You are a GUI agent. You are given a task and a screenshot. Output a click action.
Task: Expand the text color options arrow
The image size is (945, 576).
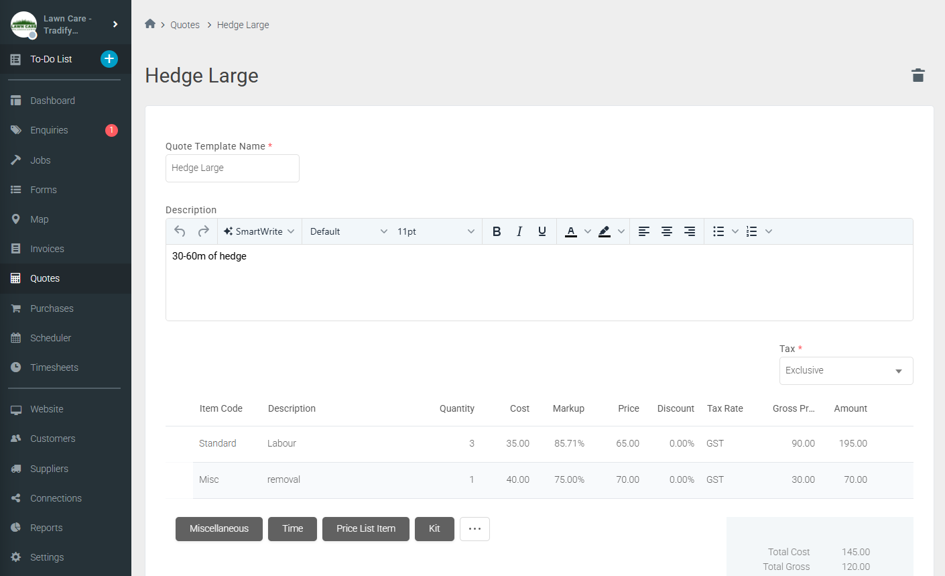(588, 231)
